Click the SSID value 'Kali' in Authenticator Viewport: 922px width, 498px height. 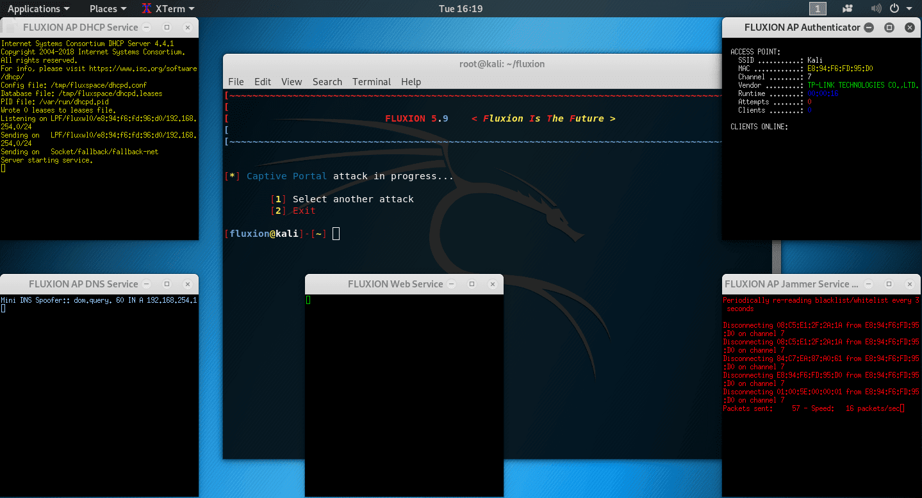point(815,60)
